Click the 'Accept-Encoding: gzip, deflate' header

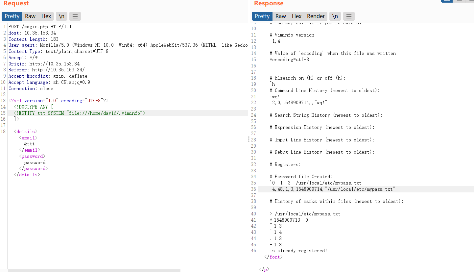[48, 76]
